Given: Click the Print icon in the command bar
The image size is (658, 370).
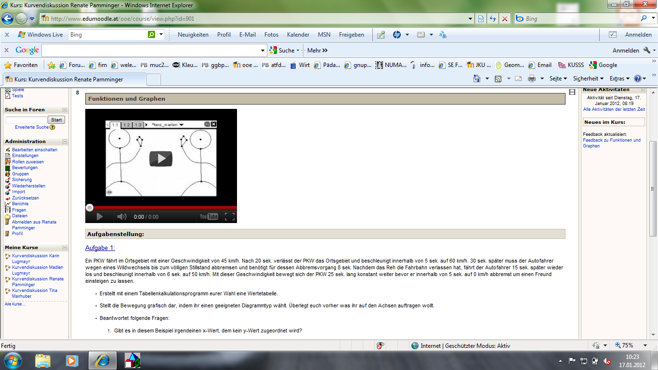Looking at the screenshot, I should click(531, 79).
